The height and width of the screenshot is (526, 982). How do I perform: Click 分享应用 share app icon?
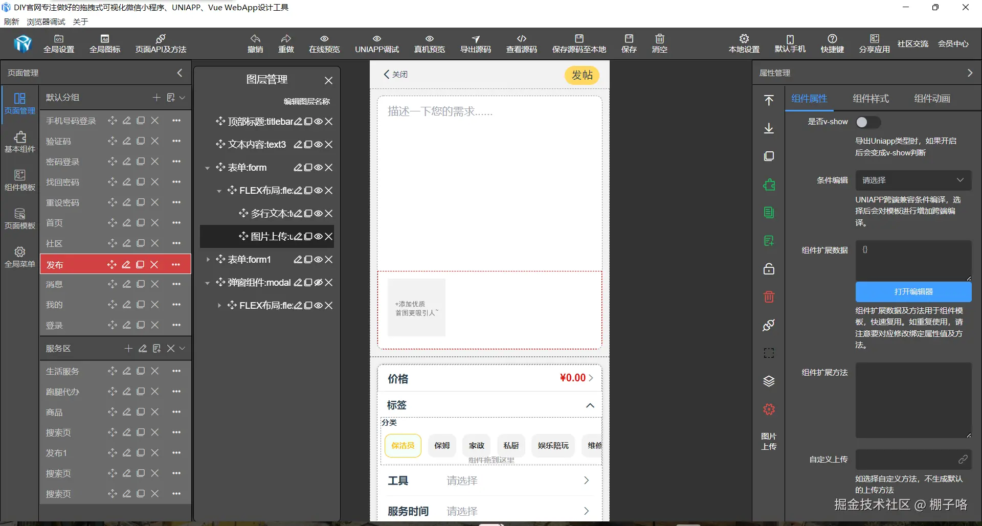click(875, 44)
